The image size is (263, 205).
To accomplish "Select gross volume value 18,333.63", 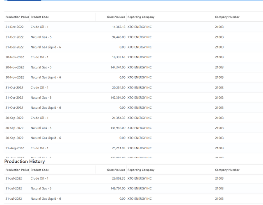I will click(x=119, y=57).
